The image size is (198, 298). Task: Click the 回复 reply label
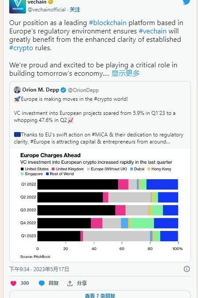pyautogui.click(x=53, y=283)
